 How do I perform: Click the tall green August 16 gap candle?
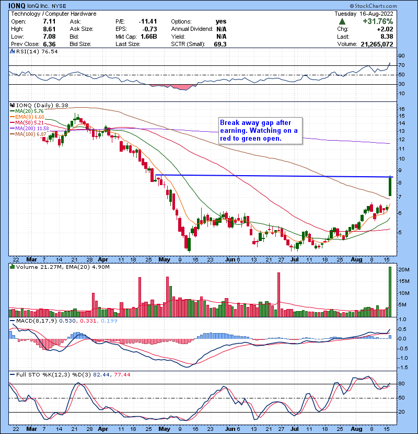pyautogui.click(x=390, y=186)
